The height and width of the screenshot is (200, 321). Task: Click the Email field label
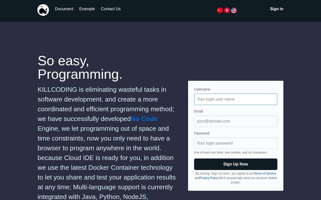[x=198, y=111]
